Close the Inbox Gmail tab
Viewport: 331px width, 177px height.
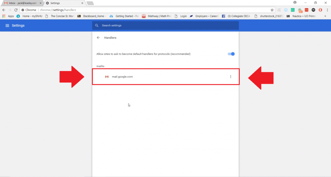tap(40, 3)
